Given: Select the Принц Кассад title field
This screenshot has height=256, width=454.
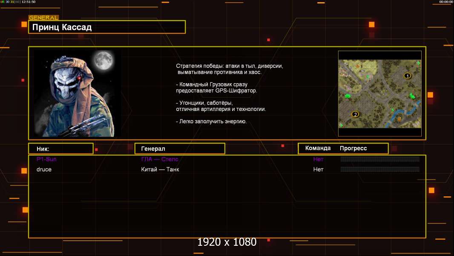Looking at the screenshot, I should click(107, 27).
